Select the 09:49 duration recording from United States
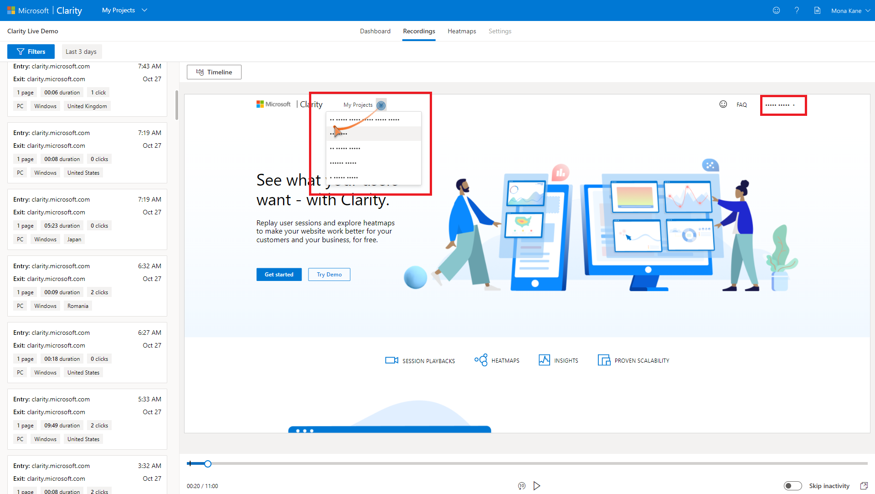Image resolution: width=875 pixels, height=494 pixels. coord(87,419)
